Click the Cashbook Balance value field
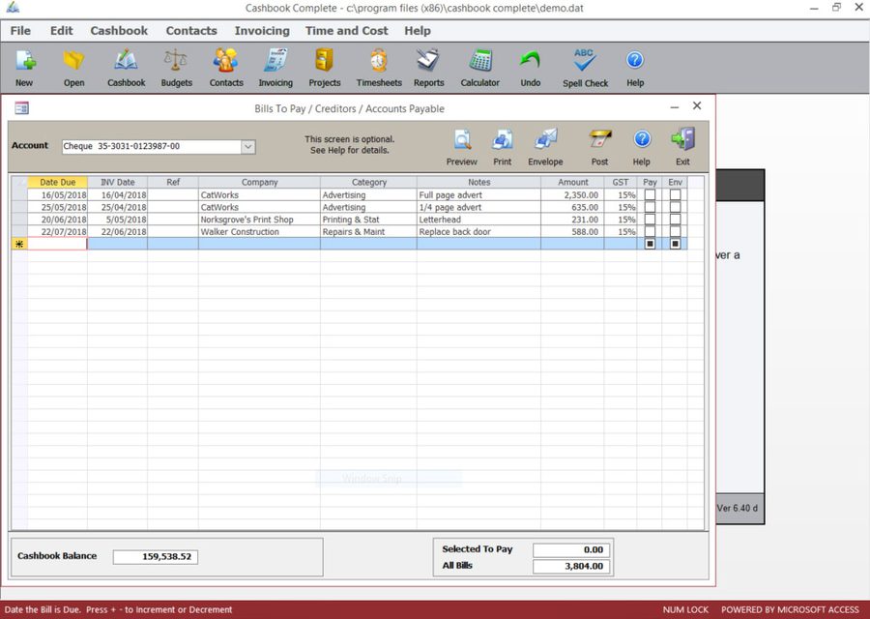The width and height of the screenshot is (870, 619). click(156, 556)
